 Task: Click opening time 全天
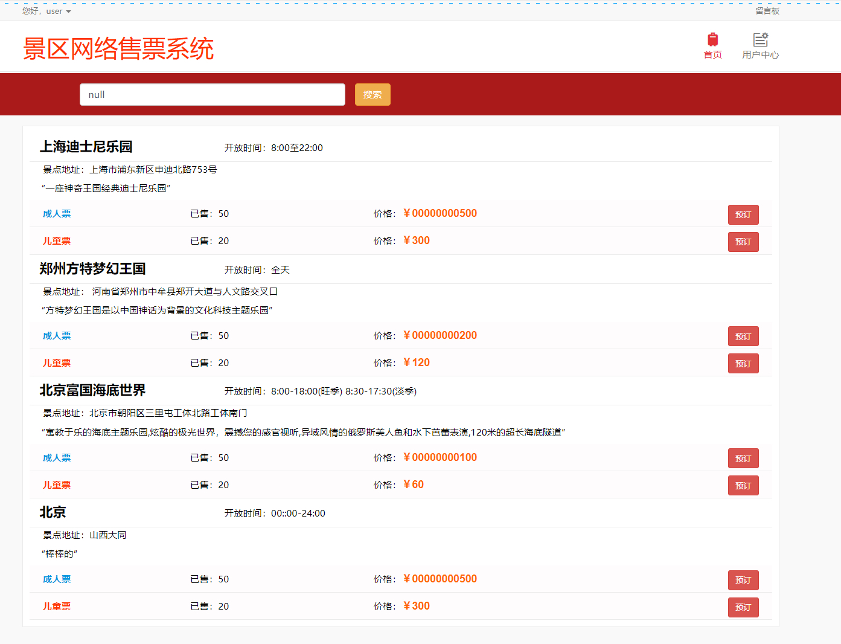pos(281,270)
